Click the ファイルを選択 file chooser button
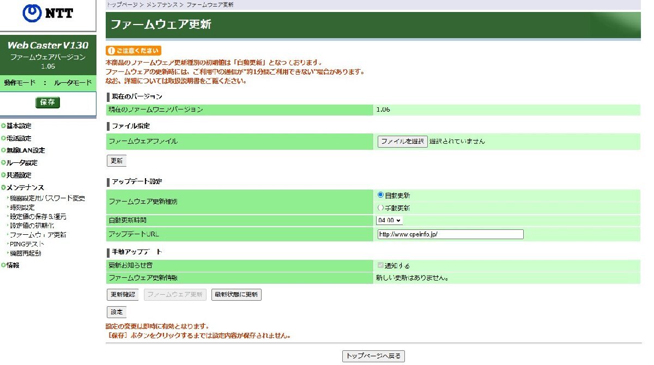654x365 pixels. (x=403, y=142)
